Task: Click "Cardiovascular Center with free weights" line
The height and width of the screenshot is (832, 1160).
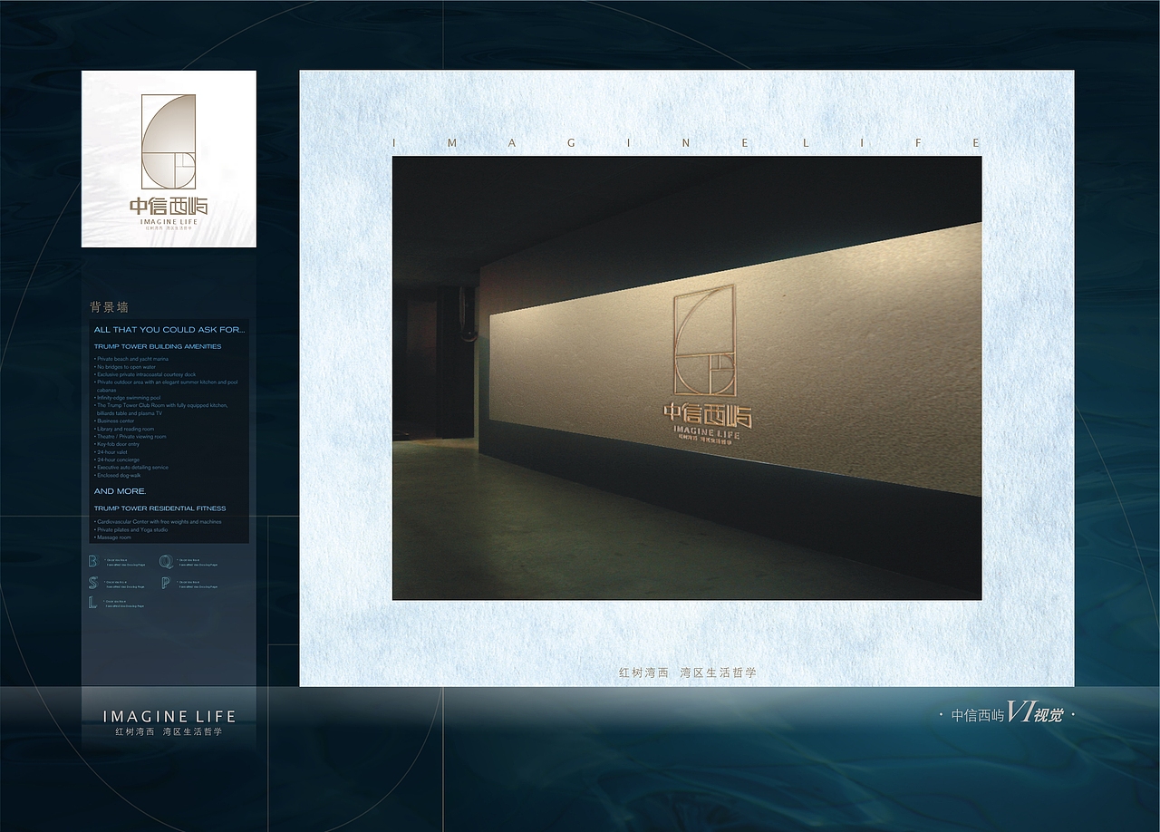Action: click(158, 522)
